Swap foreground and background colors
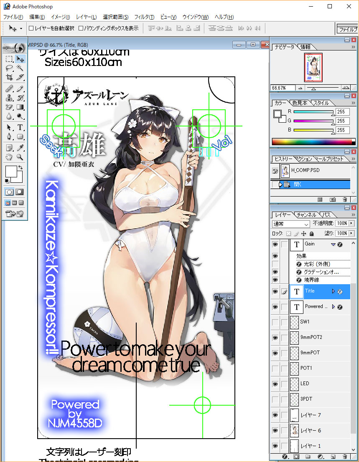 (x=20, y=167)
